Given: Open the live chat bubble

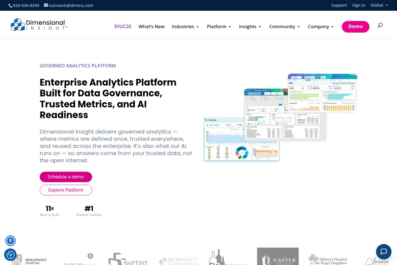Looking at the screenshot, I should click(384, 252).
